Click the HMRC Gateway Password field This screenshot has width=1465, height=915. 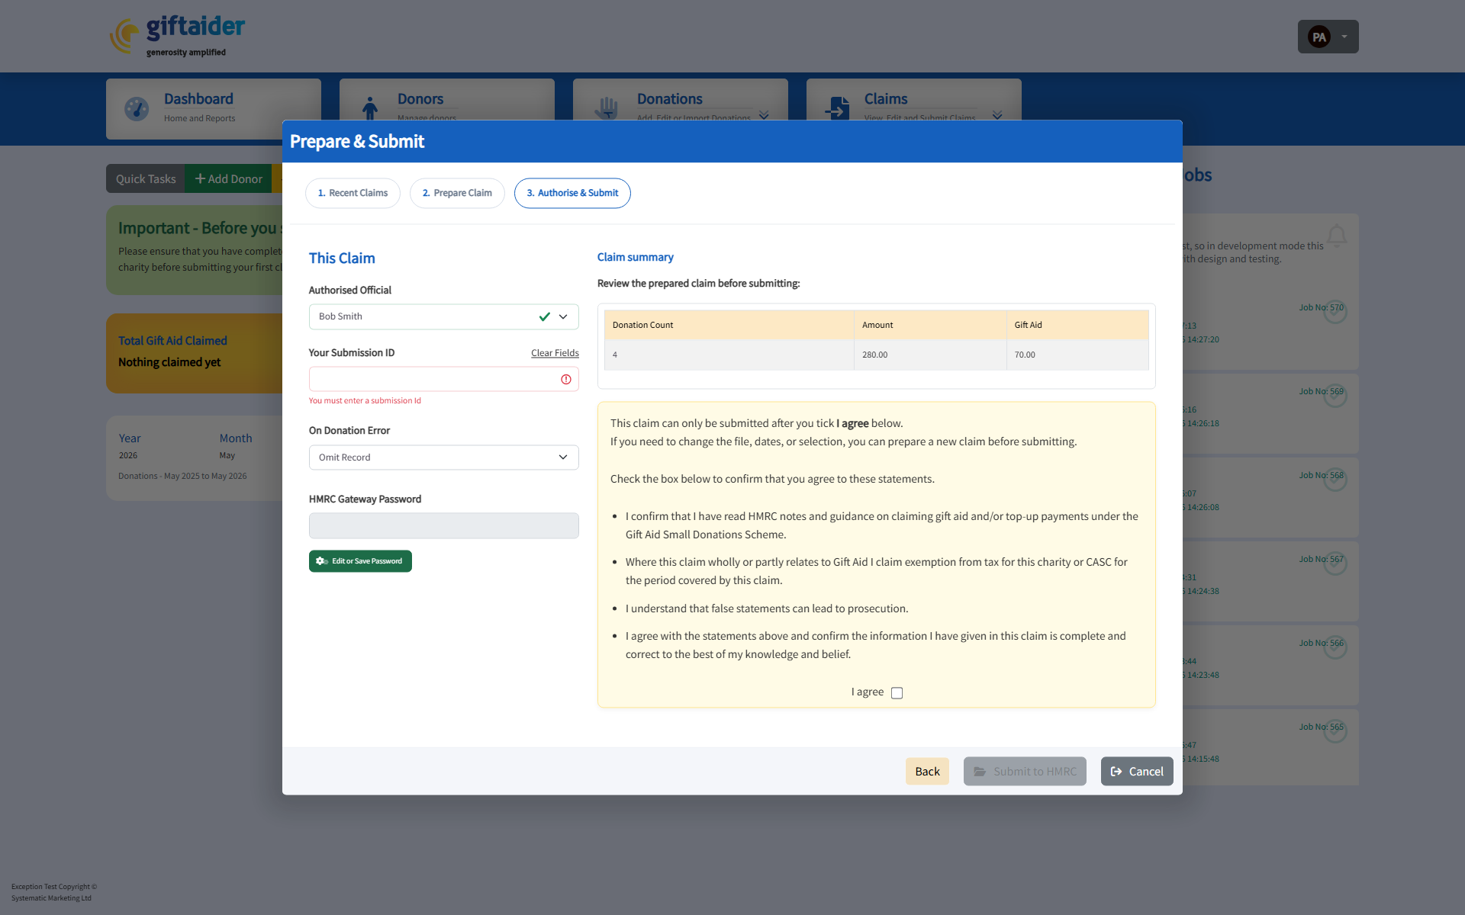click(x=443, y=525)
